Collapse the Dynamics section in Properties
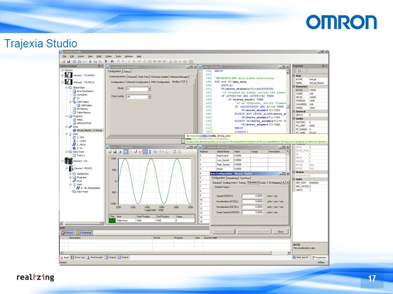Screen dimensions: 393x294 click(x=294, y=87)
